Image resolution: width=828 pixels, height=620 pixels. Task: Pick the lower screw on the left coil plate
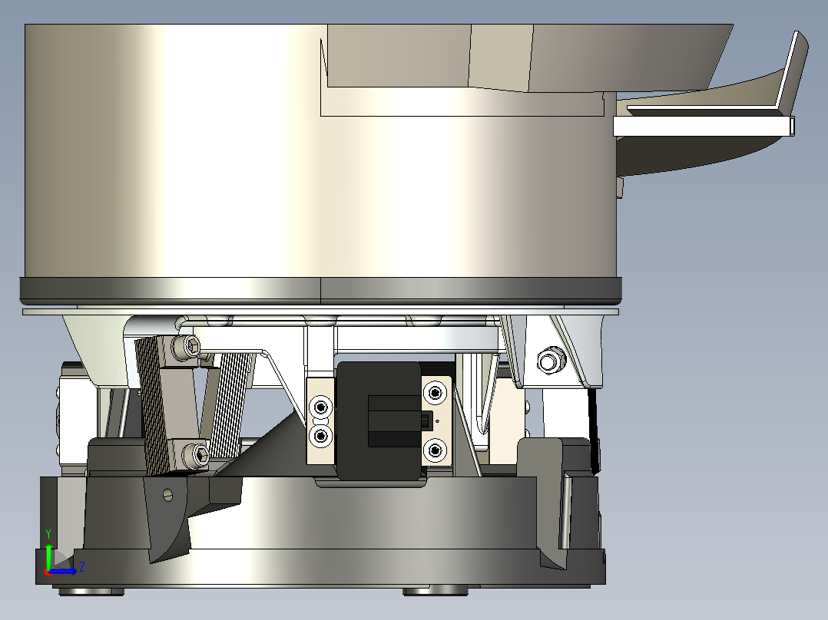[320, 436]
